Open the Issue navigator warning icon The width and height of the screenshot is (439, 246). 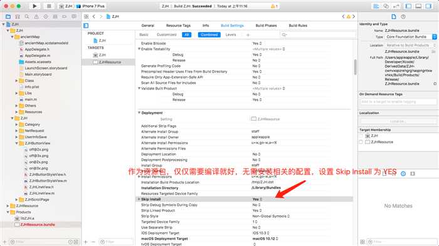[x=36, y=17]
